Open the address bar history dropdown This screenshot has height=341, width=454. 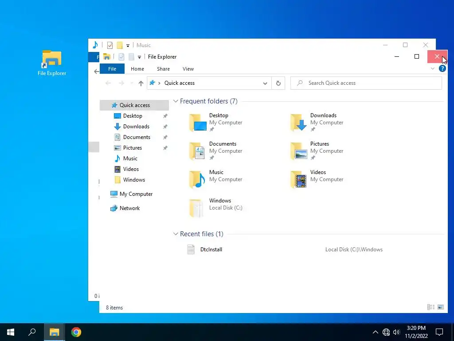(x=265, y=83)
